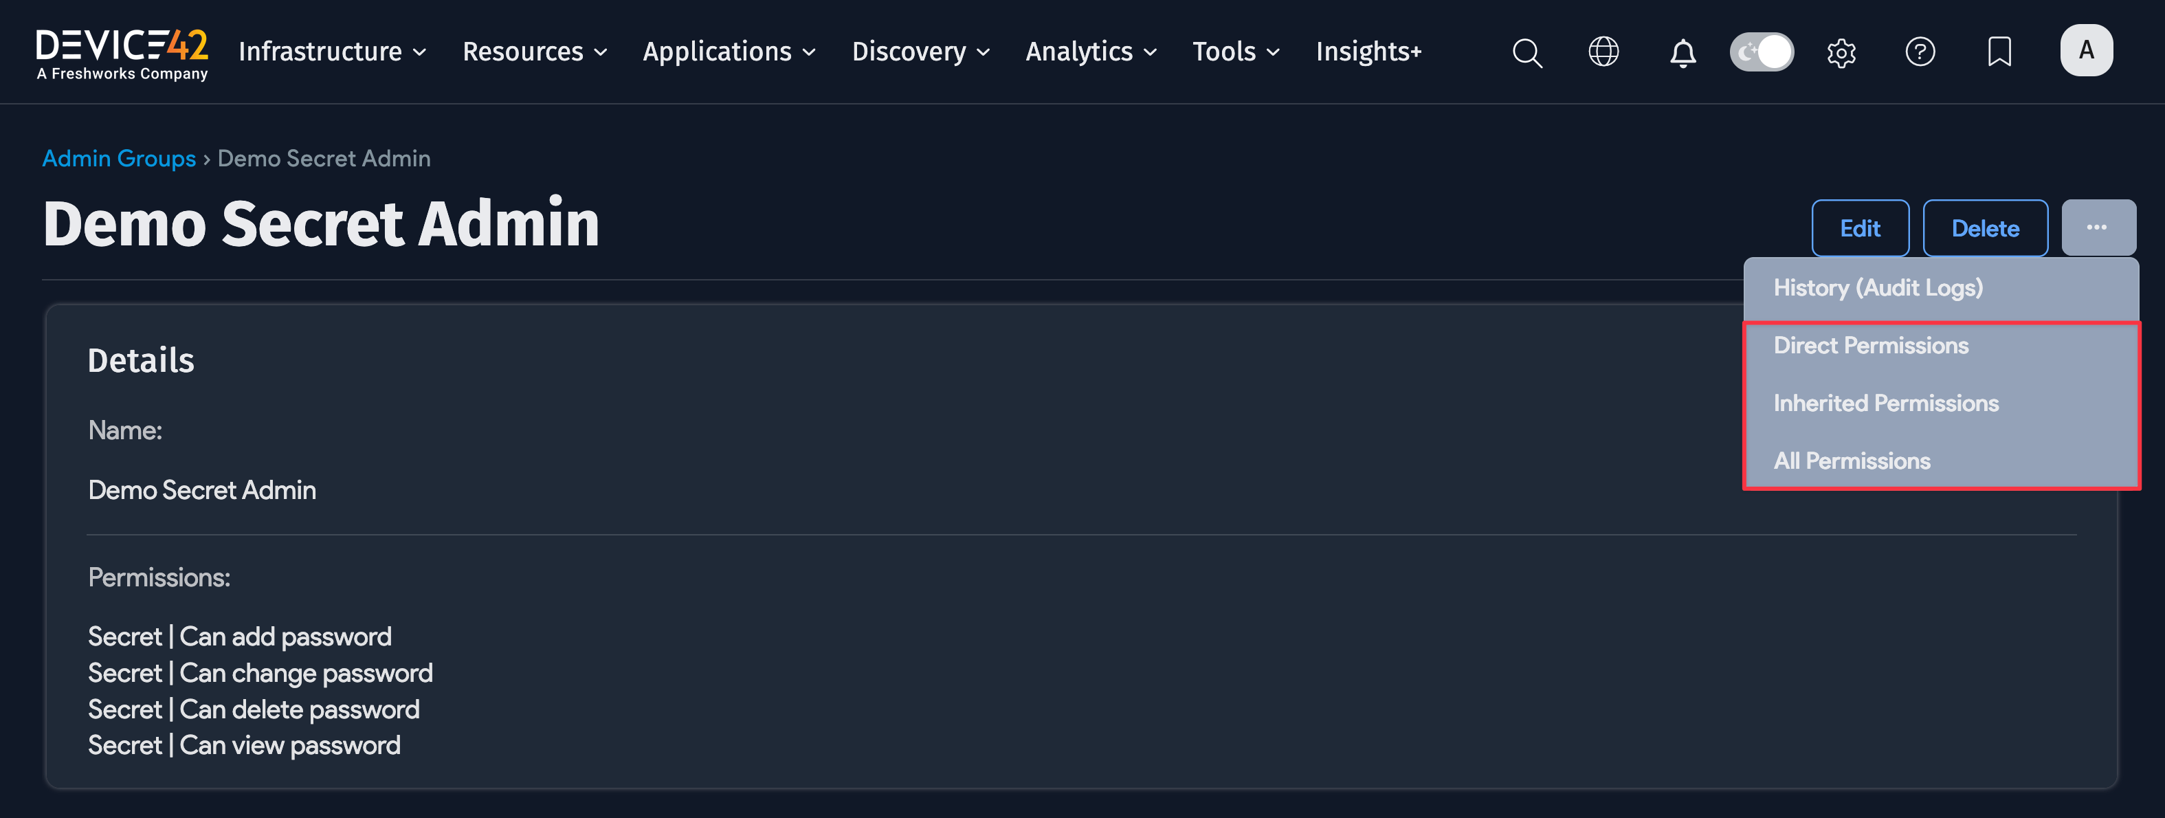Open the settings gear icon

coord(1841,53)
